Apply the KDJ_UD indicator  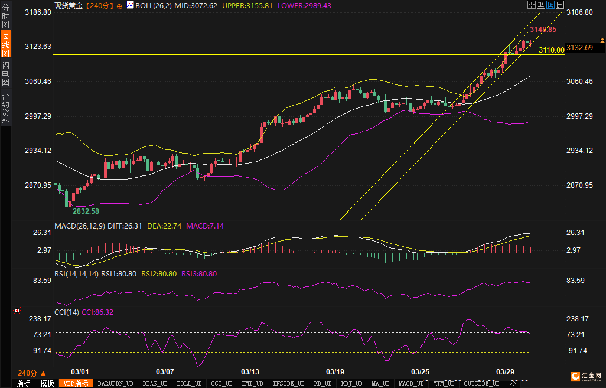(352, 384)
